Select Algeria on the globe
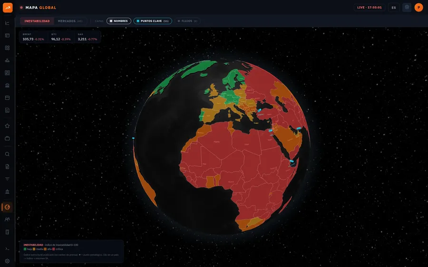This screenshot has width=428, height=267. coord(215,142)
